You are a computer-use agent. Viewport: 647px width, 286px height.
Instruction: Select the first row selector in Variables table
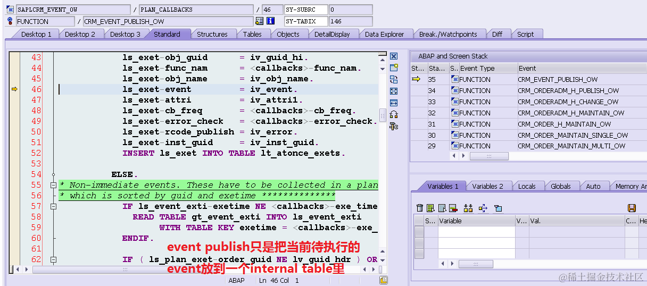(x=419, y=231)
